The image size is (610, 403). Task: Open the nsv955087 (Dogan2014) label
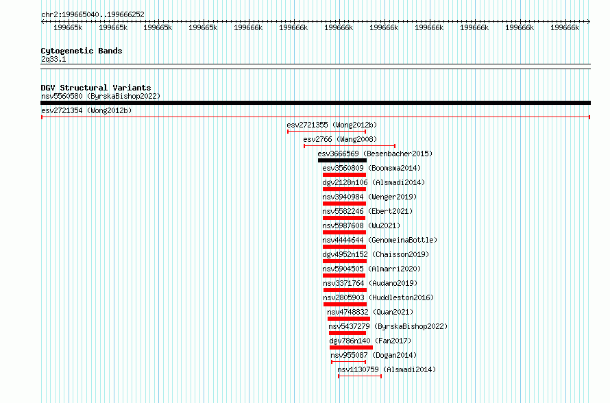[374, 355]
